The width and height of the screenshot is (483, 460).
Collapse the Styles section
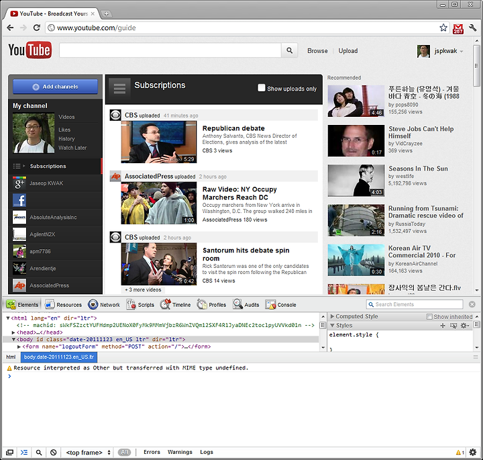coord(332,325)
